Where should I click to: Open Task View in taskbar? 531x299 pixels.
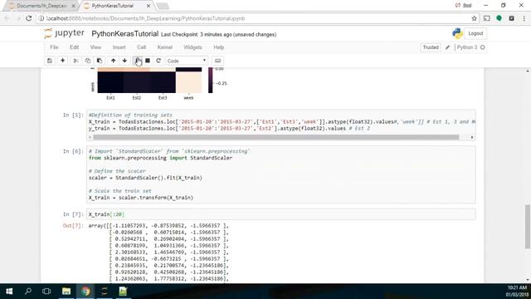pos(46,292)
